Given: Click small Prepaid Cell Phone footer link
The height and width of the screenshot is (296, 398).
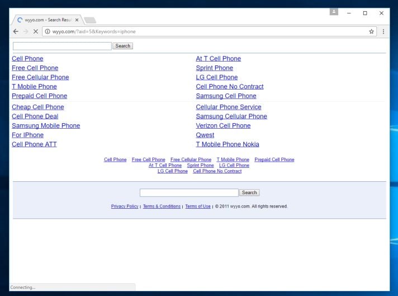Looking at the screenshot, I should click(274, 159).
